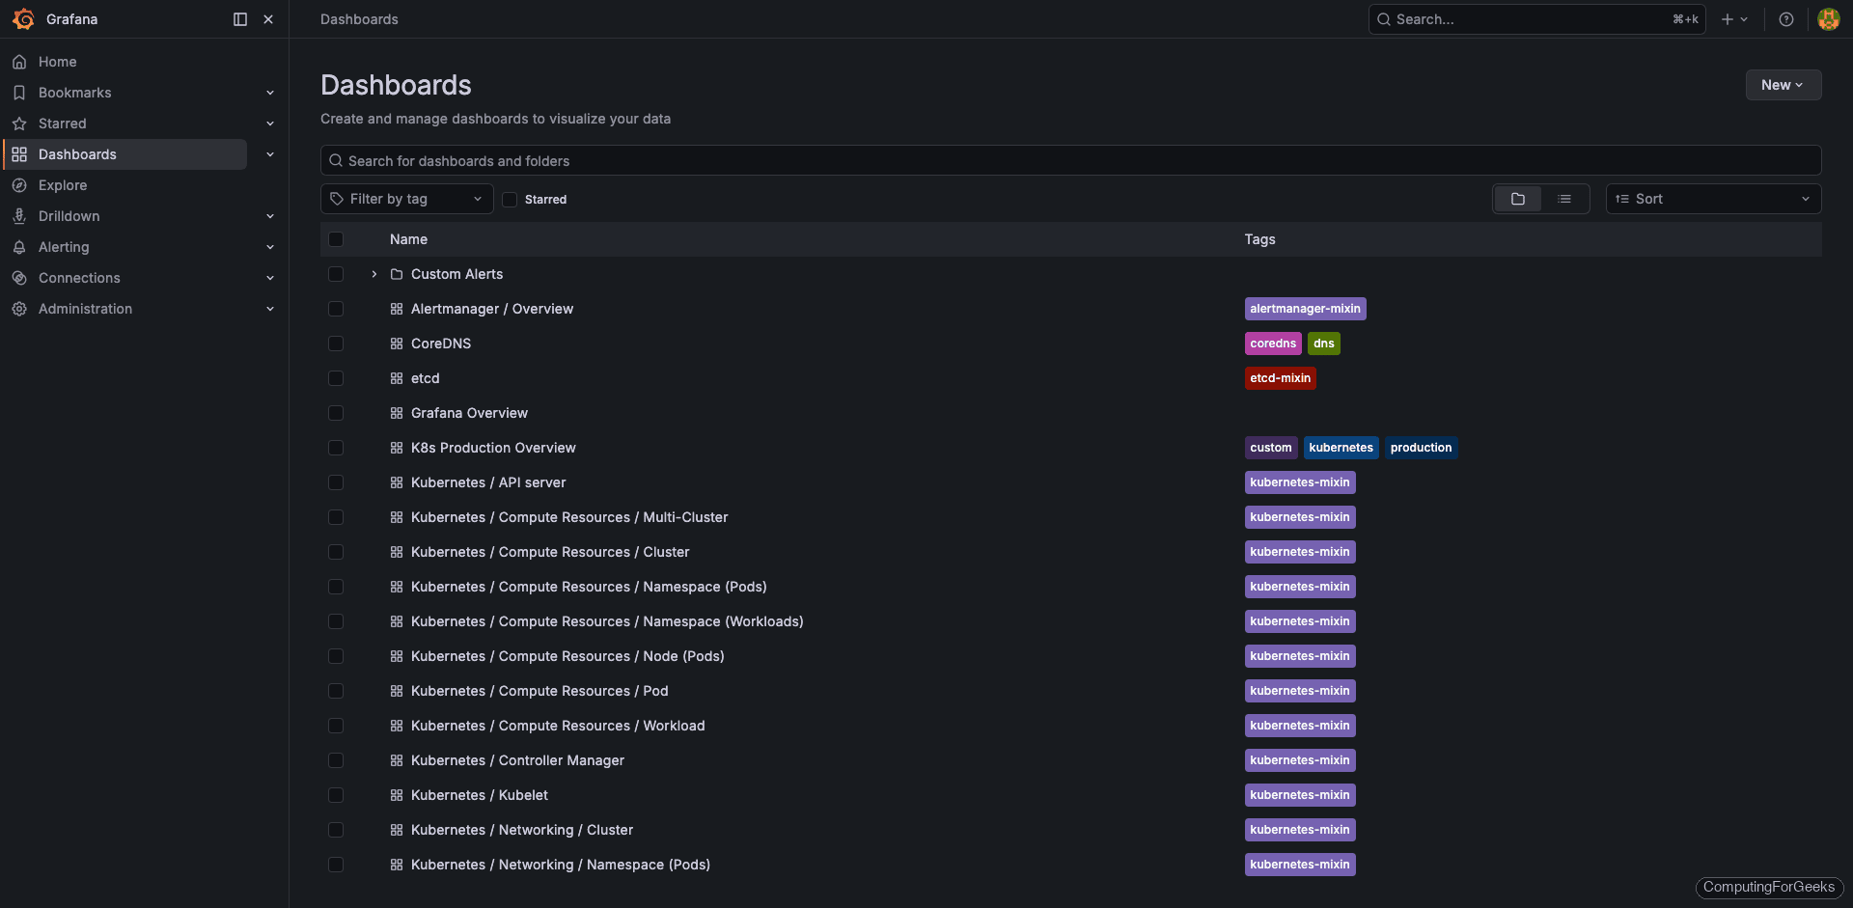Viewport: 1853px width, 908px height.
Task: Open the help question-mark icon
Action: tap(1786, 19)
